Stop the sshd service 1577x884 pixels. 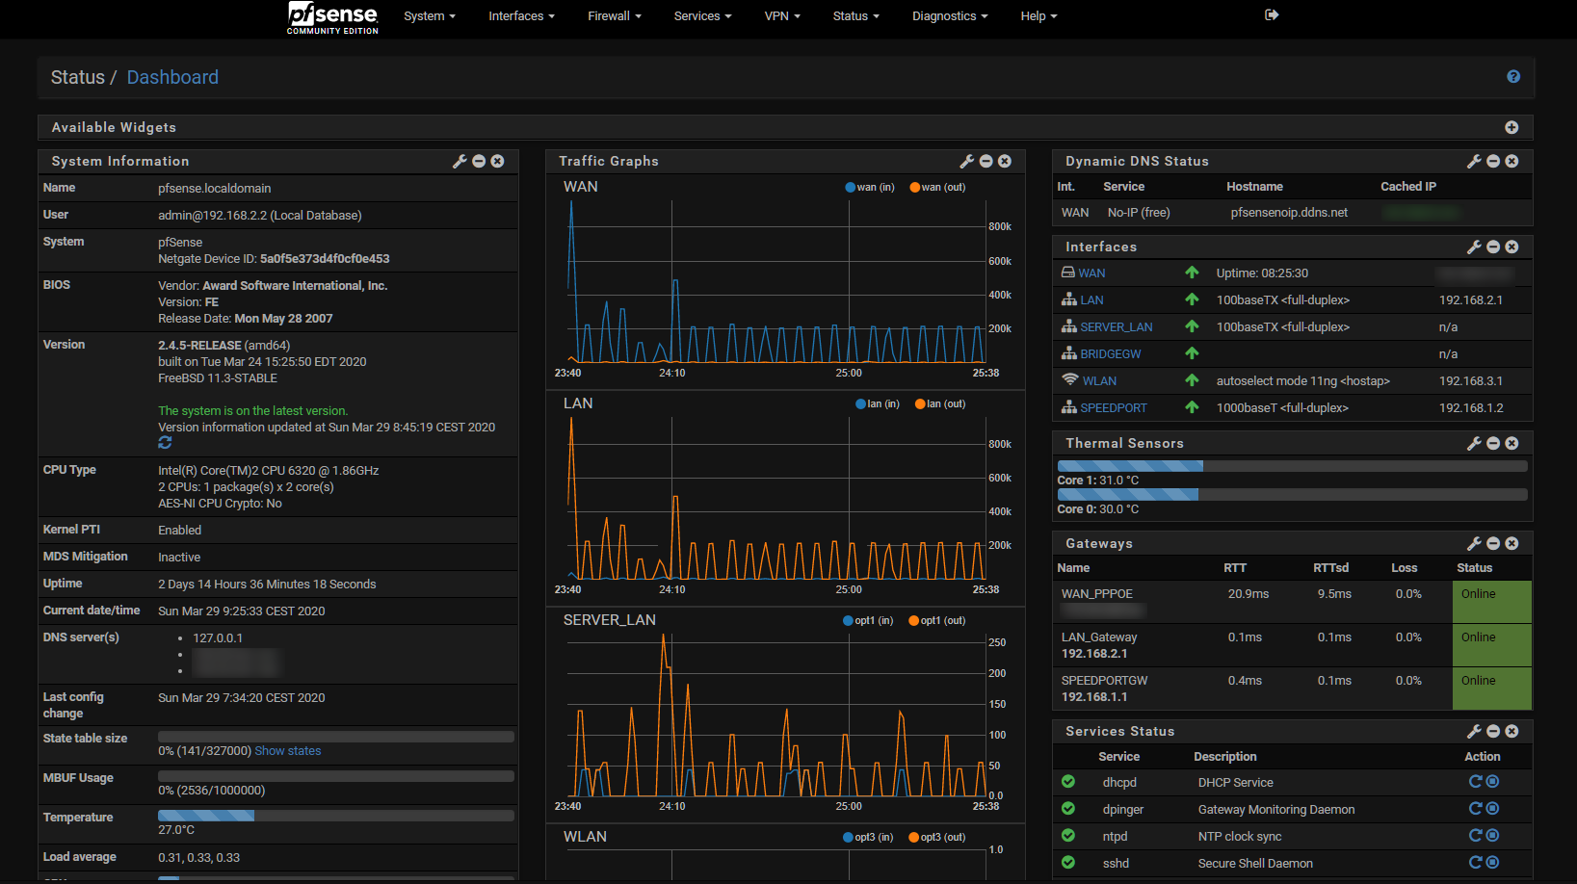click(x=1491, y=862)
